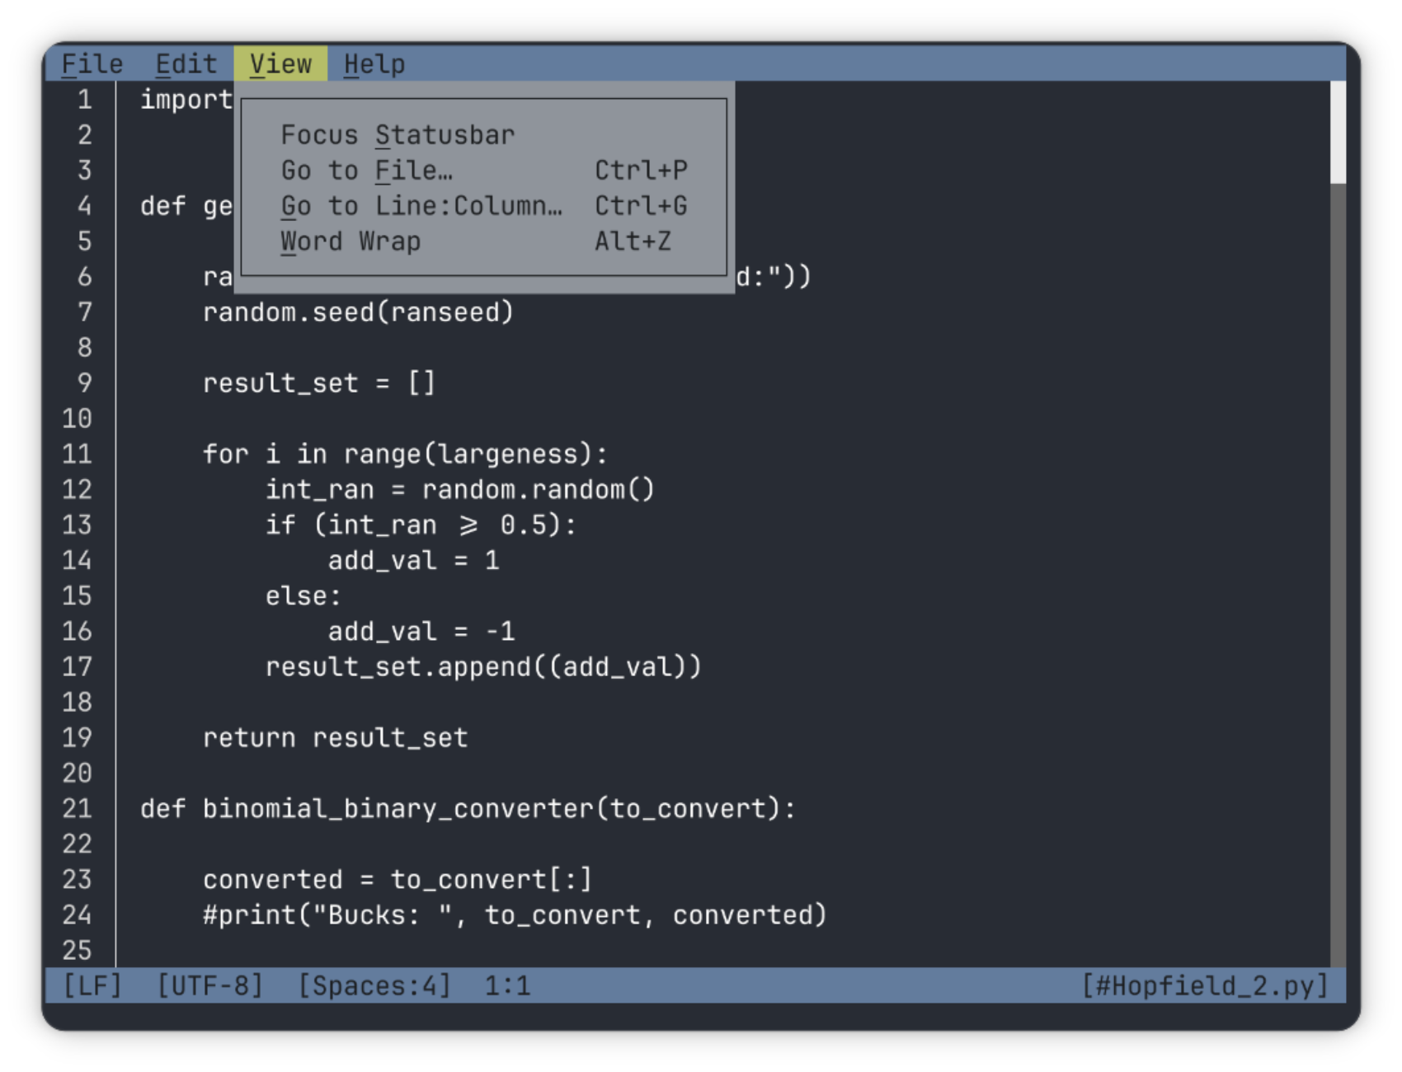Click the commented print Bucks line
1402x1072 pixels.
[x=515, y=914]
